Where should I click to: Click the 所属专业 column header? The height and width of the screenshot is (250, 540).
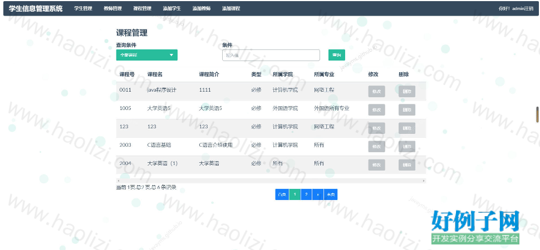324,74
